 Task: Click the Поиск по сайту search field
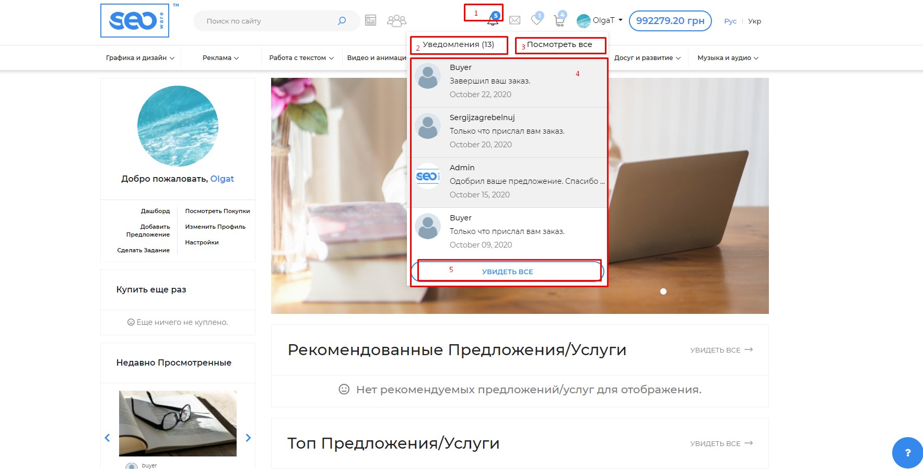(266, 21)
